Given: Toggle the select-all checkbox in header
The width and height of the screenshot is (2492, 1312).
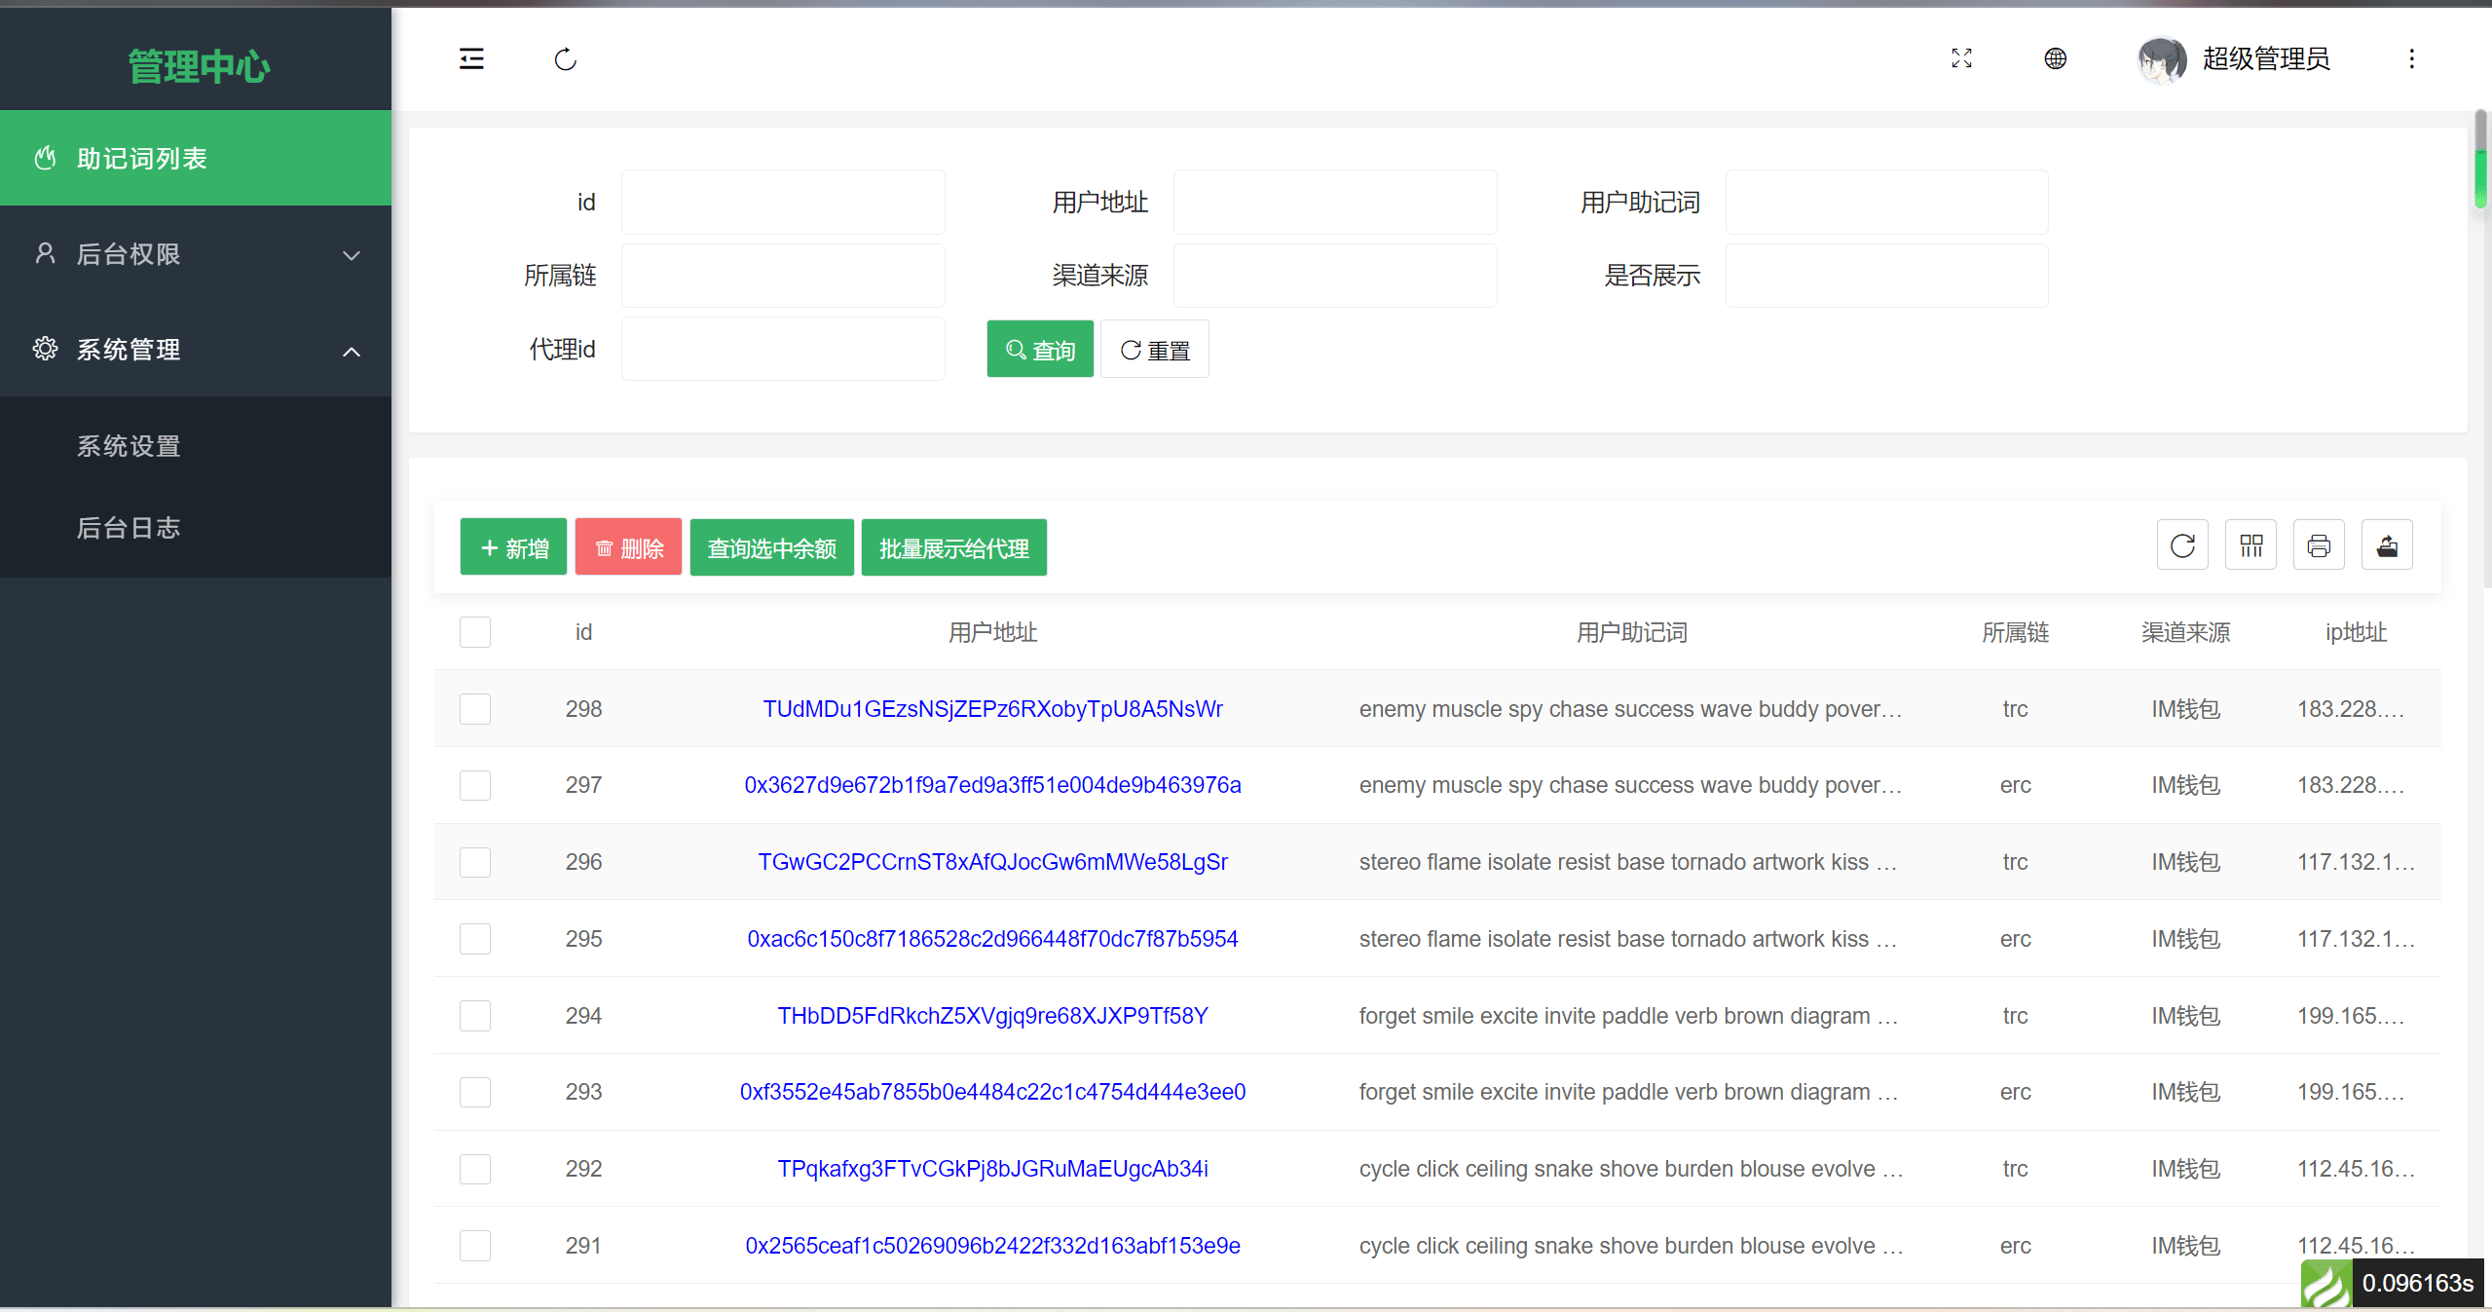Looking at the screenshot, I should pos(474,633).
